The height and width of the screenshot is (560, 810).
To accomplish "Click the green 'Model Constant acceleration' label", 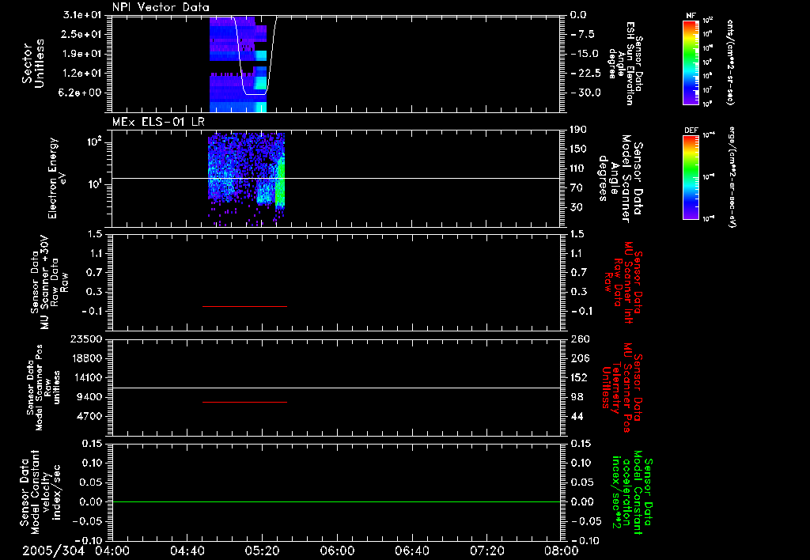I will pos(632,493).
